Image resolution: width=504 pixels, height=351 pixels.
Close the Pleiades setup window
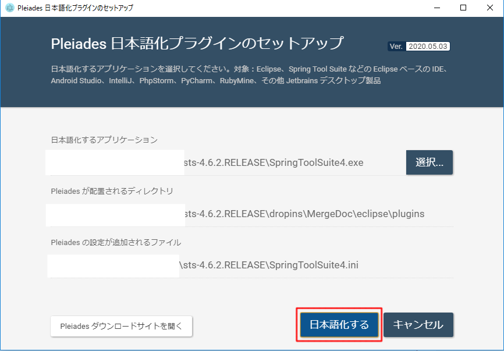[490, 8]
